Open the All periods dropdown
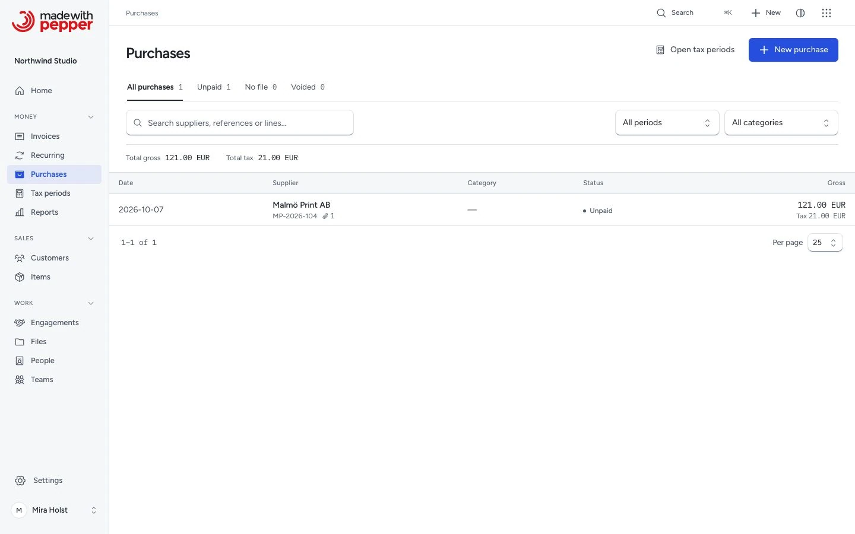The image size is (855, 534). pyautogui.click(x=667, y=123)
